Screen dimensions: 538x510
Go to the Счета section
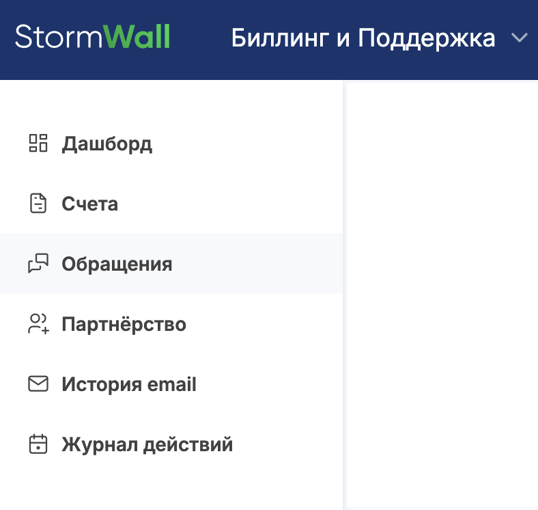(x=89, y=204)
